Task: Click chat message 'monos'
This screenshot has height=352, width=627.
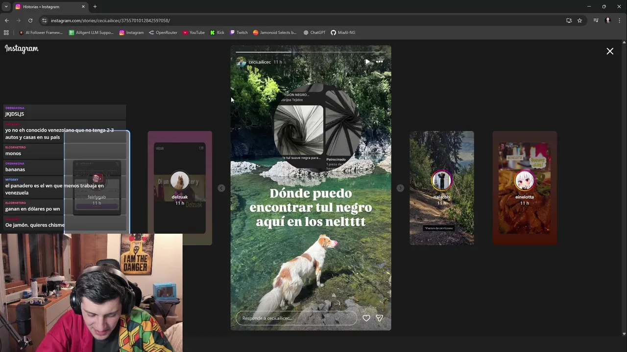Action: (x=13, y=154)
